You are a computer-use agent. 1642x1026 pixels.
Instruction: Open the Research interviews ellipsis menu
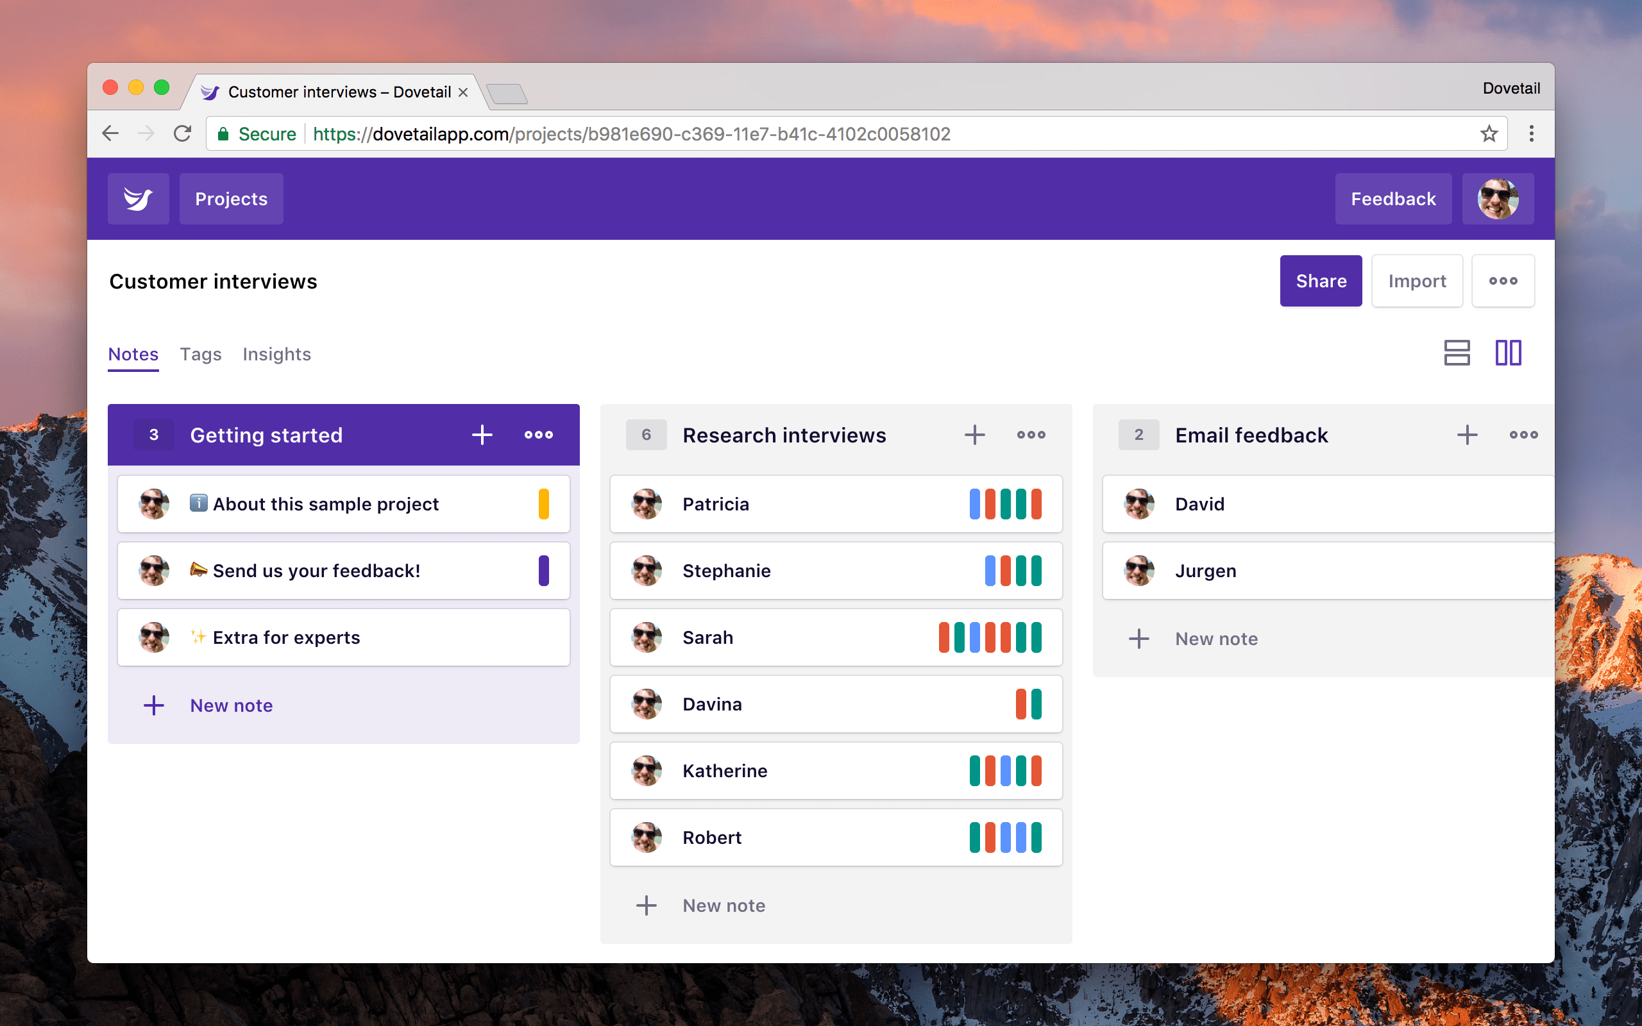tap(1030, 434)
